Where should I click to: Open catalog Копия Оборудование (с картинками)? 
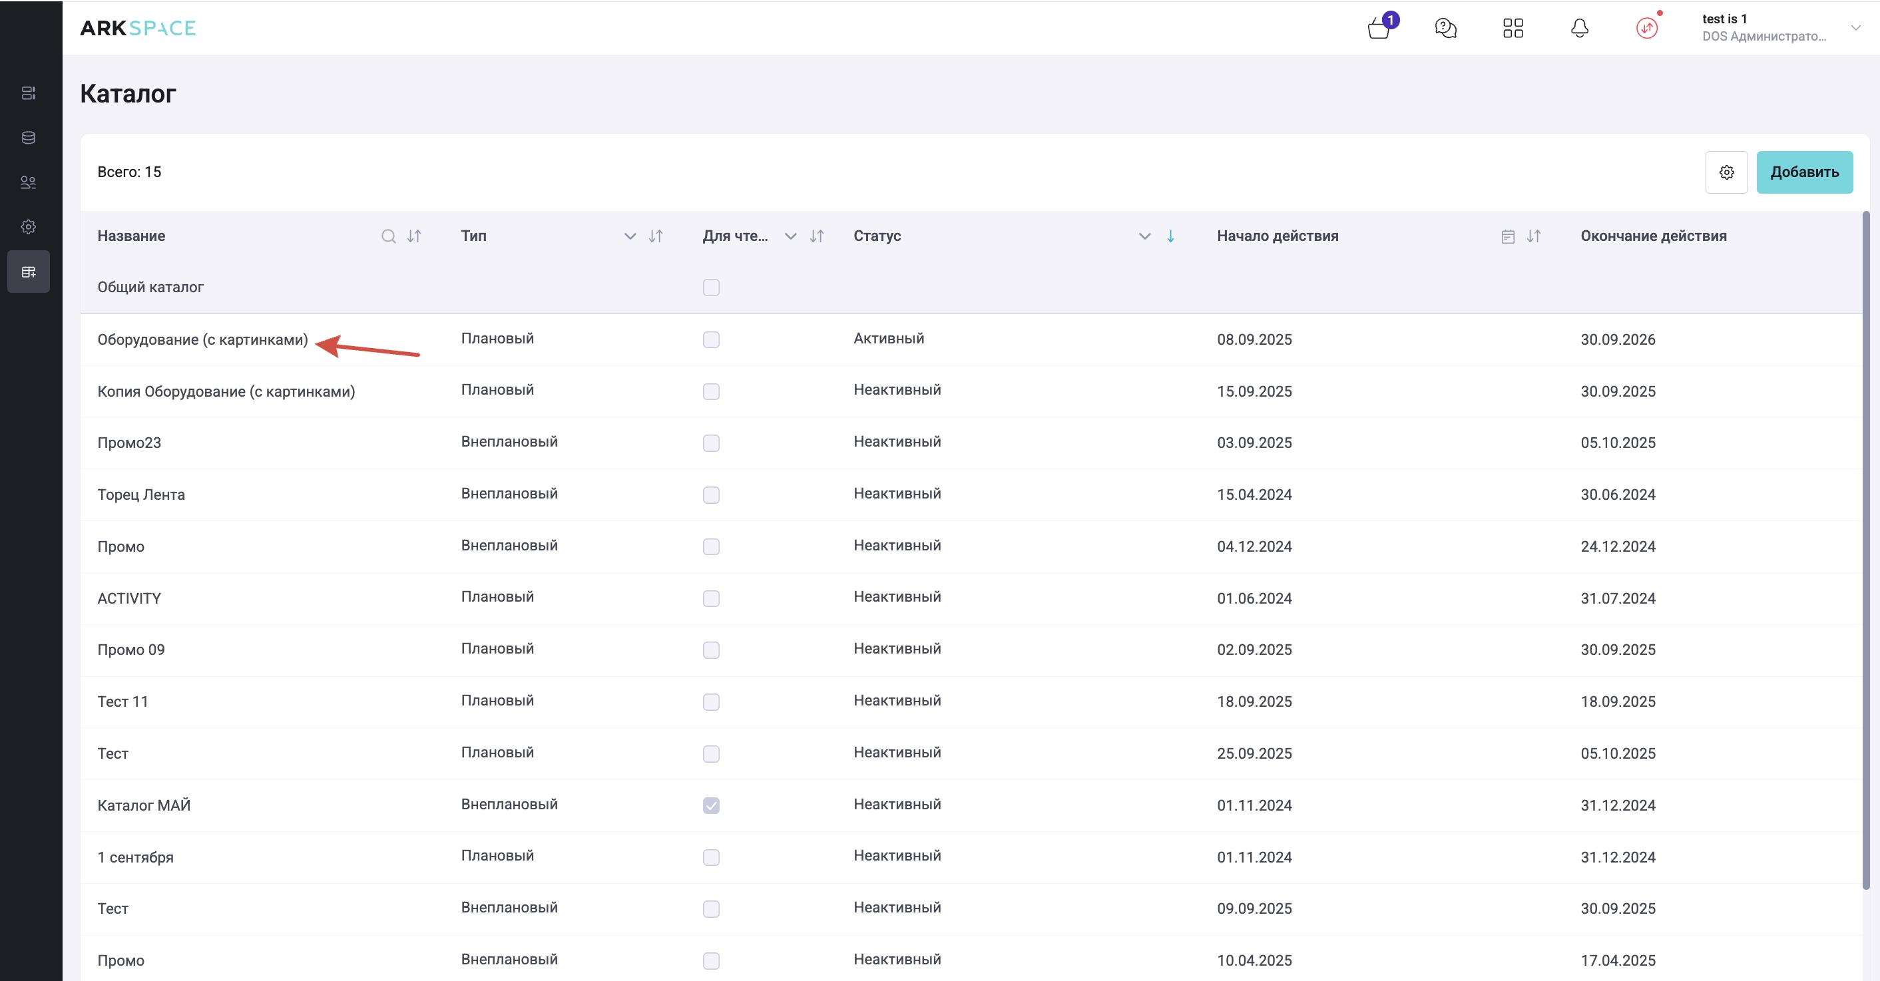pos(226,392)
